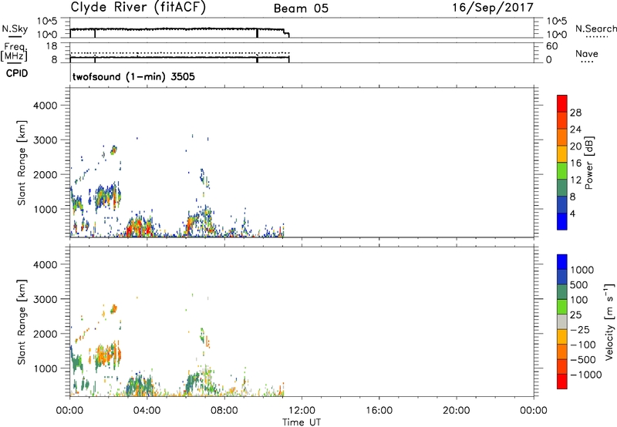Screen dimensions: 617x427
Task: Click the "CPID" row label
Action: (17, 73)
